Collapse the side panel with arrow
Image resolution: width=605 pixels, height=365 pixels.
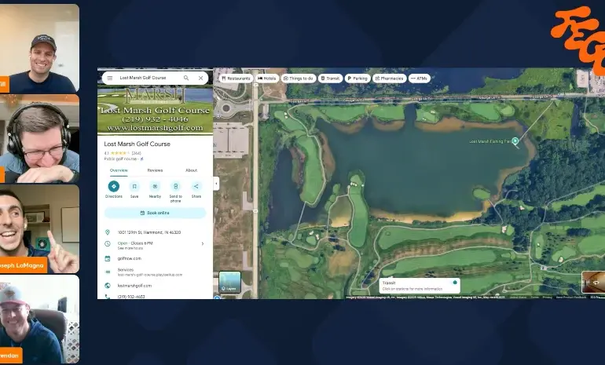point(216,183)
